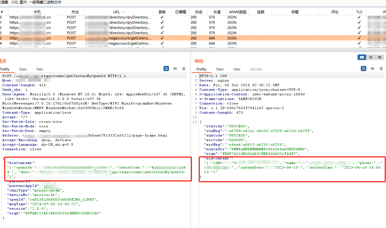Sort table by the # column header

tap(2, 12)
